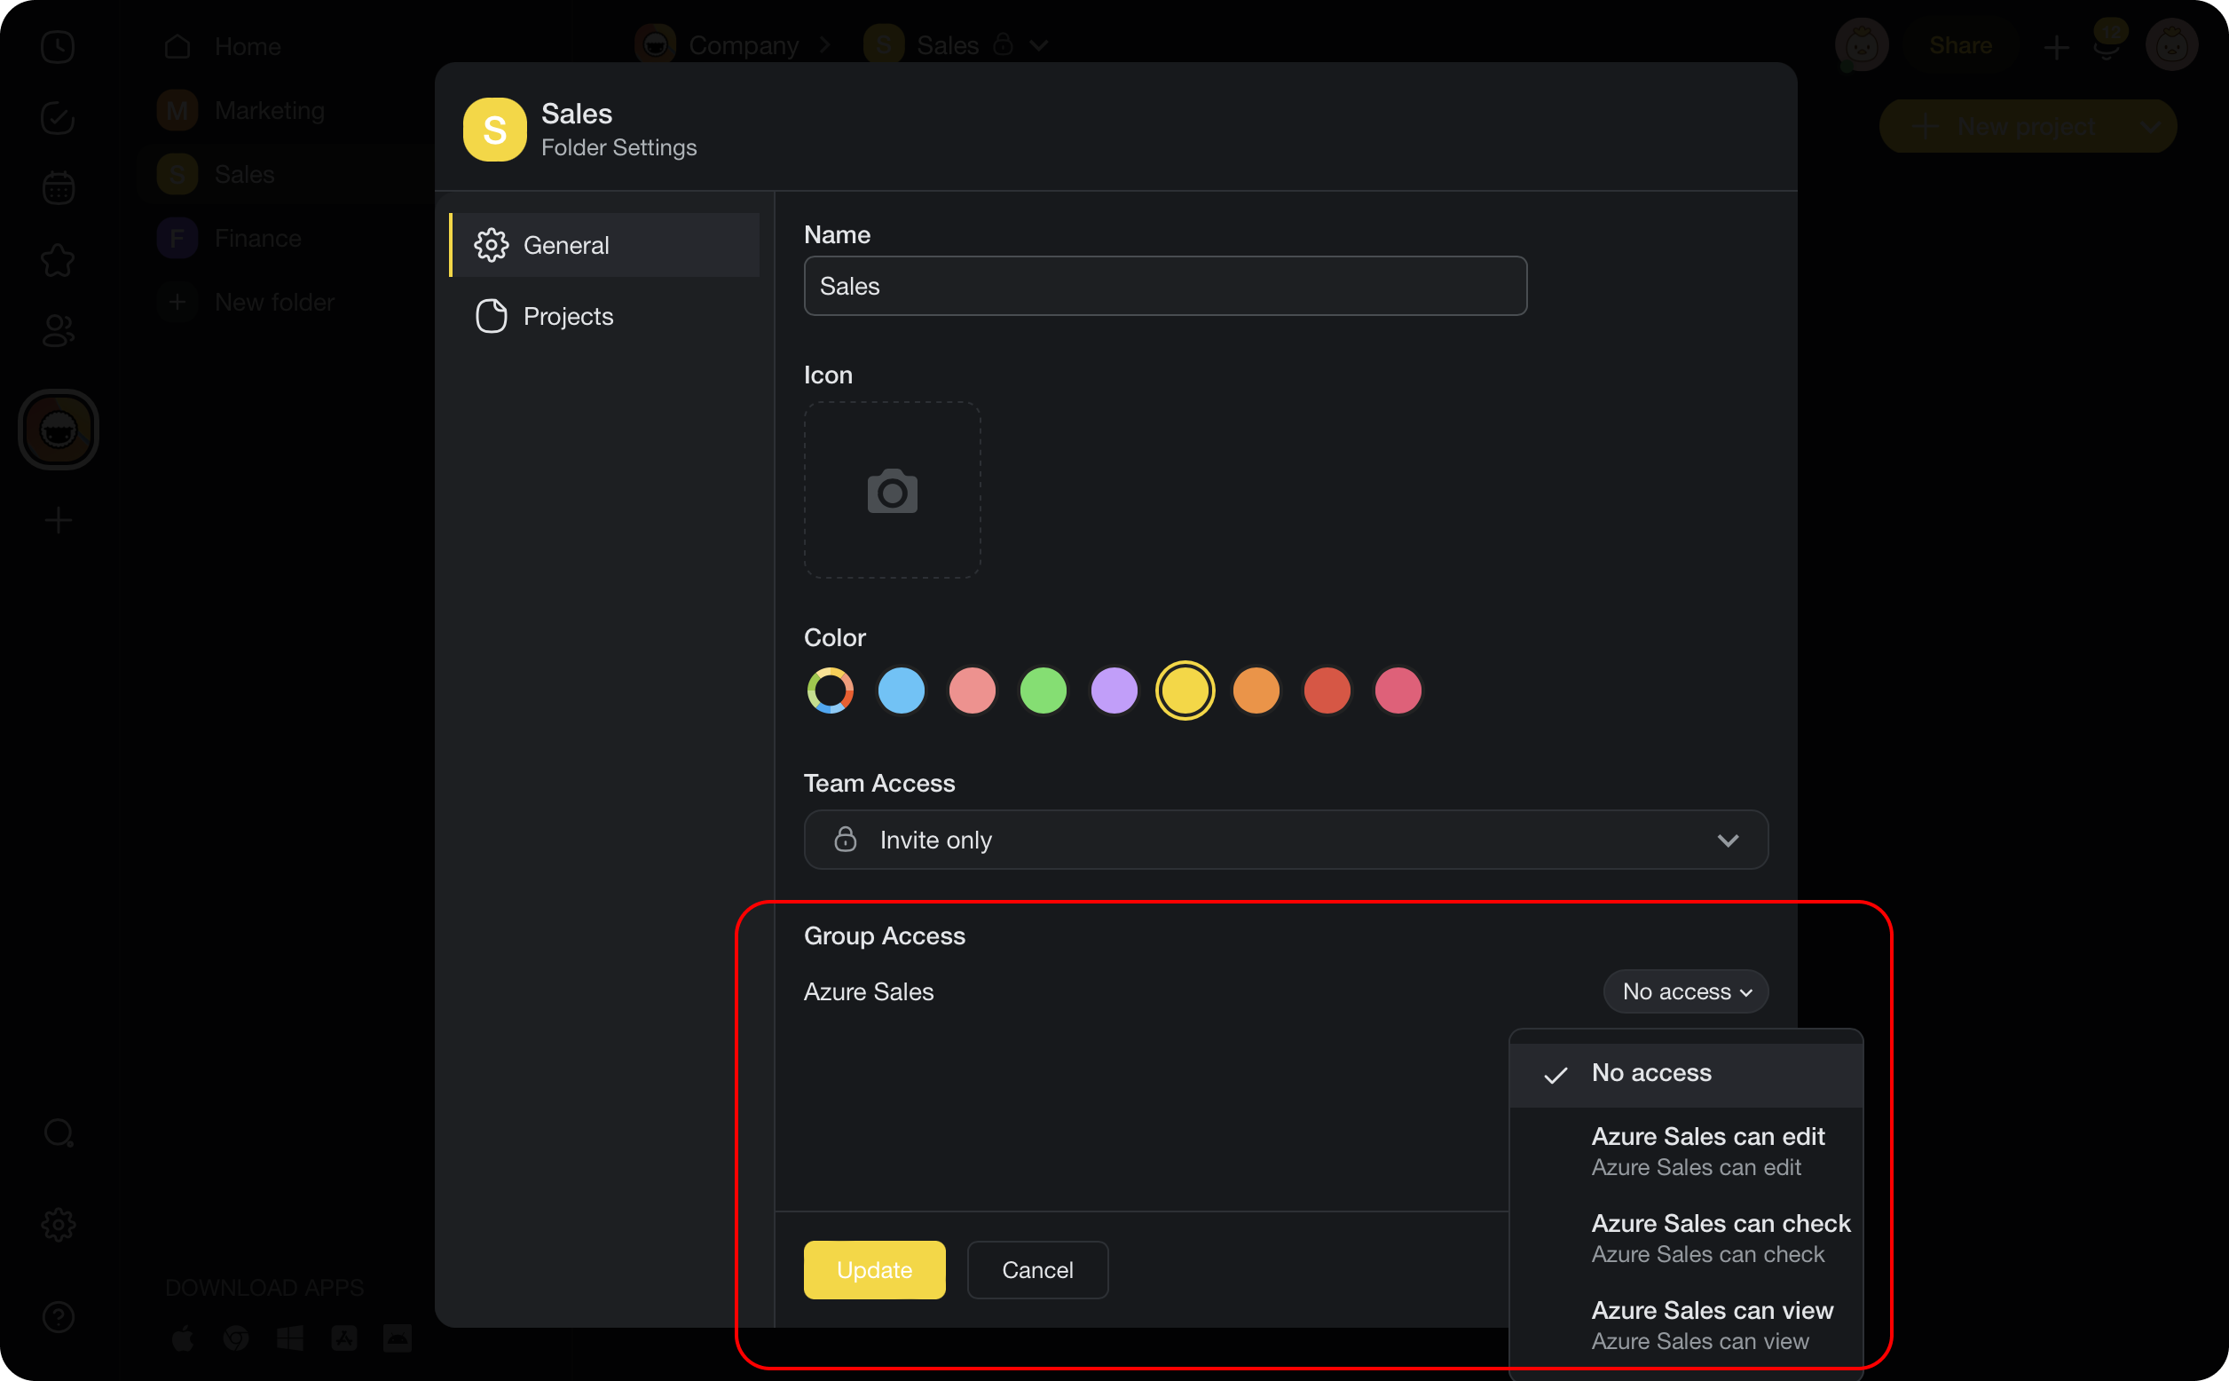This screenshot has height=1381, width=2229.
Task: Open the favorites star icon in sidebar
Action: 58,260
